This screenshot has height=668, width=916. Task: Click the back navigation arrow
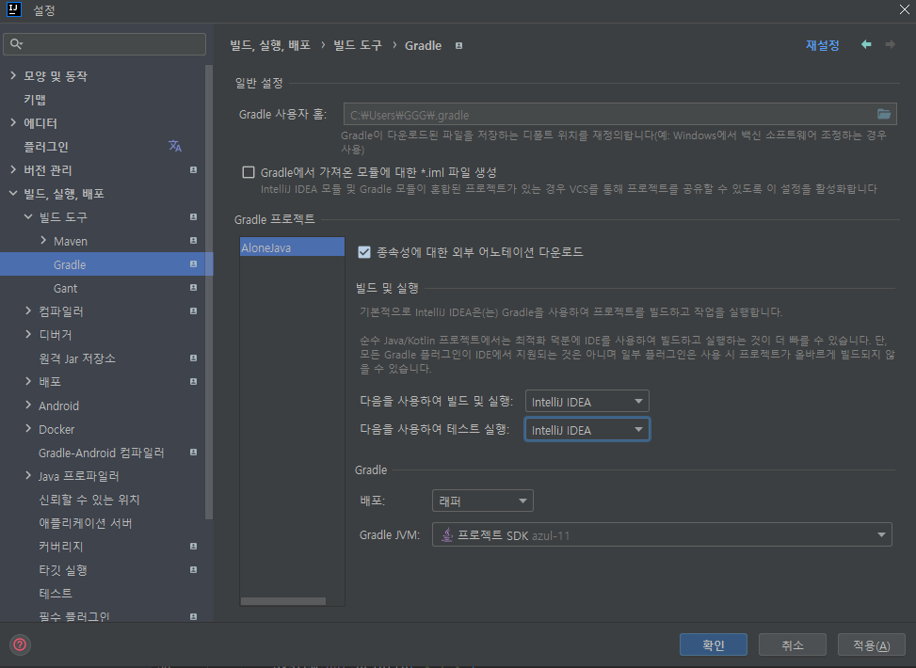pos(866,44)
